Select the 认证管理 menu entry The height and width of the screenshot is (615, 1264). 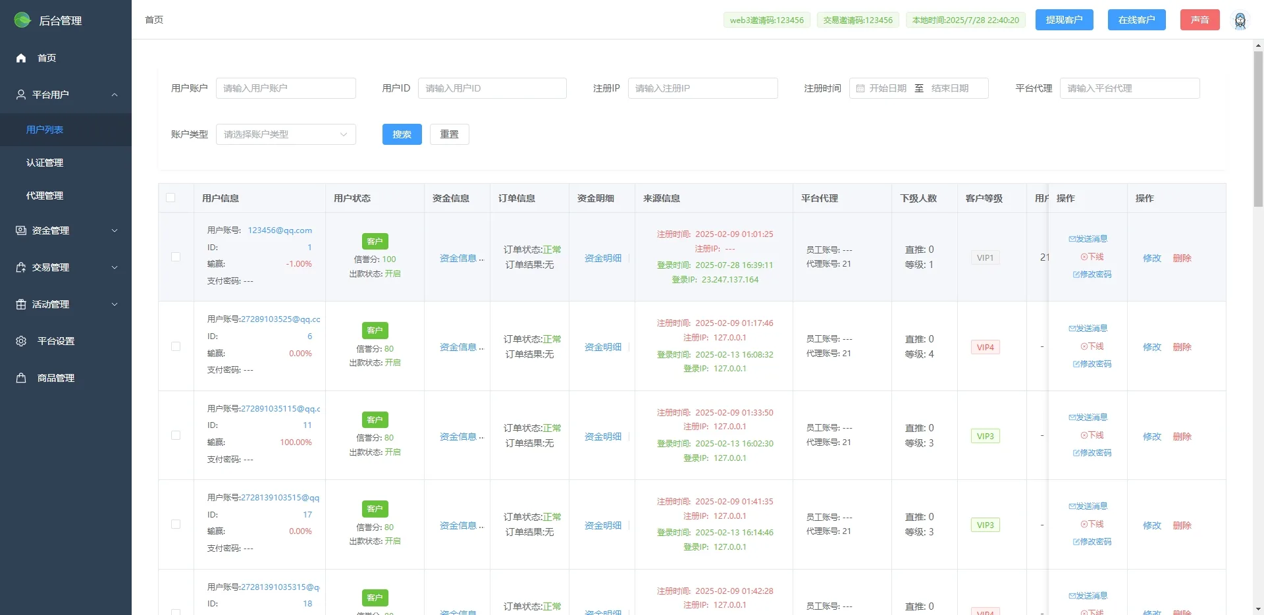coord(45,162)
